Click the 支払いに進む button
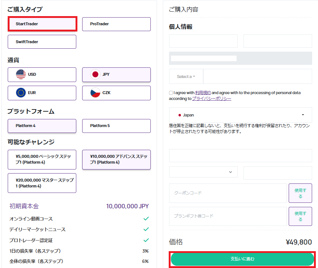318x268 pixels. [x=242, y=259]
